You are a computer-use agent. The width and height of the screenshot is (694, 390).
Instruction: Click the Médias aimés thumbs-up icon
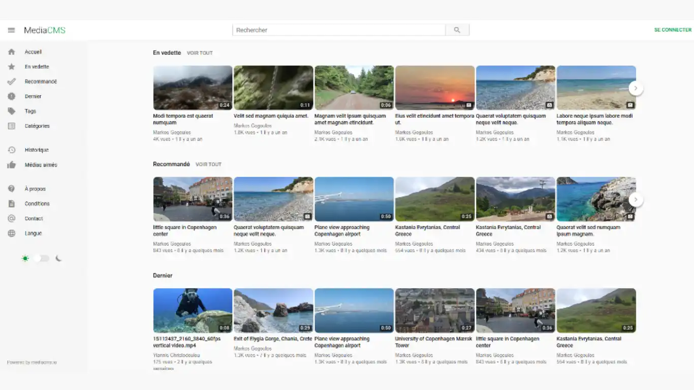point(12,165)
